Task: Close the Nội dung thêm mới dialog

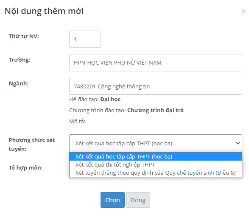Action: coord(243,11)
